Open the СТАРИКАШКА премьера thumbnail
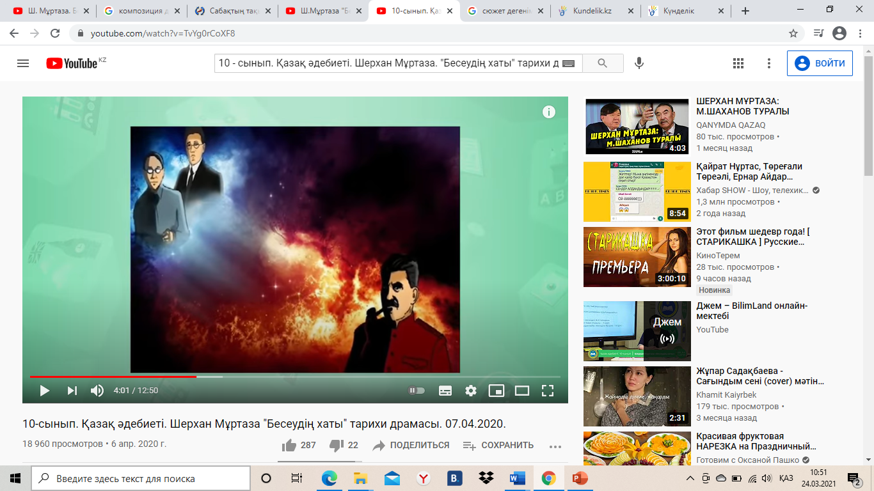The width and height of the screenshot is (874, 491). (637, 257)
